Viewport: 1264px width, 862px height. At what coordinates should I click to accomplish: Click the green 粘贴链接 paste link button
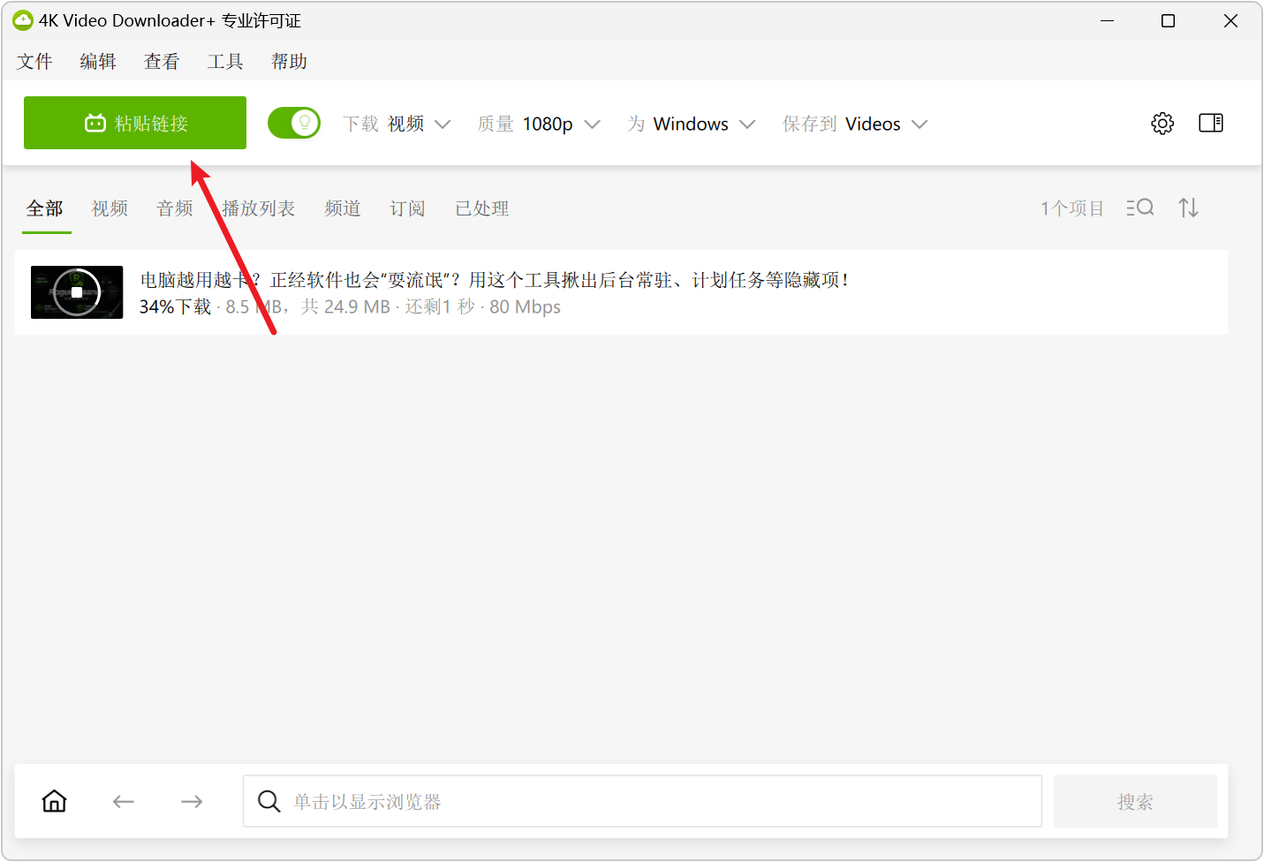click(x=135, y=123)
